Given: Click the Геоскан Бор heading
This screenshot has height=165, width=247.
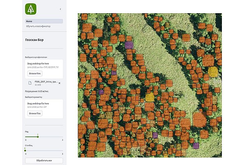Looking at the screenshot, I should click(35, 40).
